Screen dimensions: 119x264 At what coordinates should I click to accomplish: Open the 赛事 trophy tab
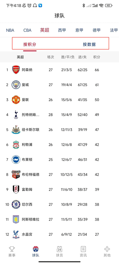[x=12, y=252]
